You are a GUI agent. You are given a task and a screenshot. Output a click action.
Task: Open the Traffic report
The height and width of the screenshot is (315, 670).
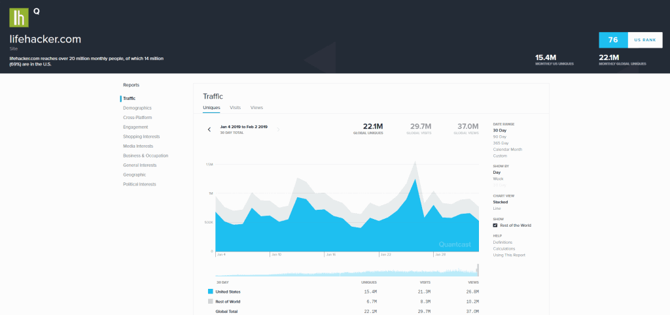pos(129,99)
